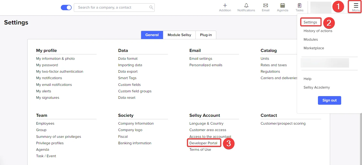Open Smart Tags settings
The width and height of the screenshot is (362, 165).
tap(127, 78)
